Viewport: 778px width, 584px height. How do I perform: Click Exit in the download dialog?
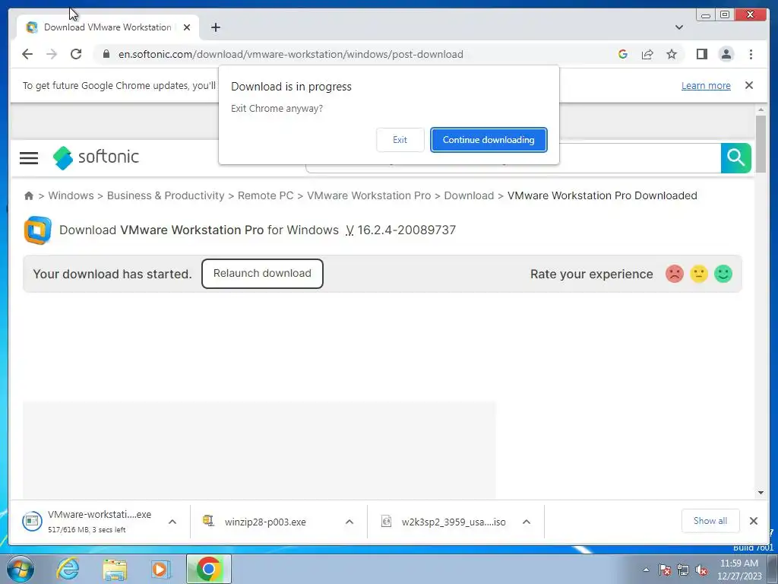click(400, 140)
